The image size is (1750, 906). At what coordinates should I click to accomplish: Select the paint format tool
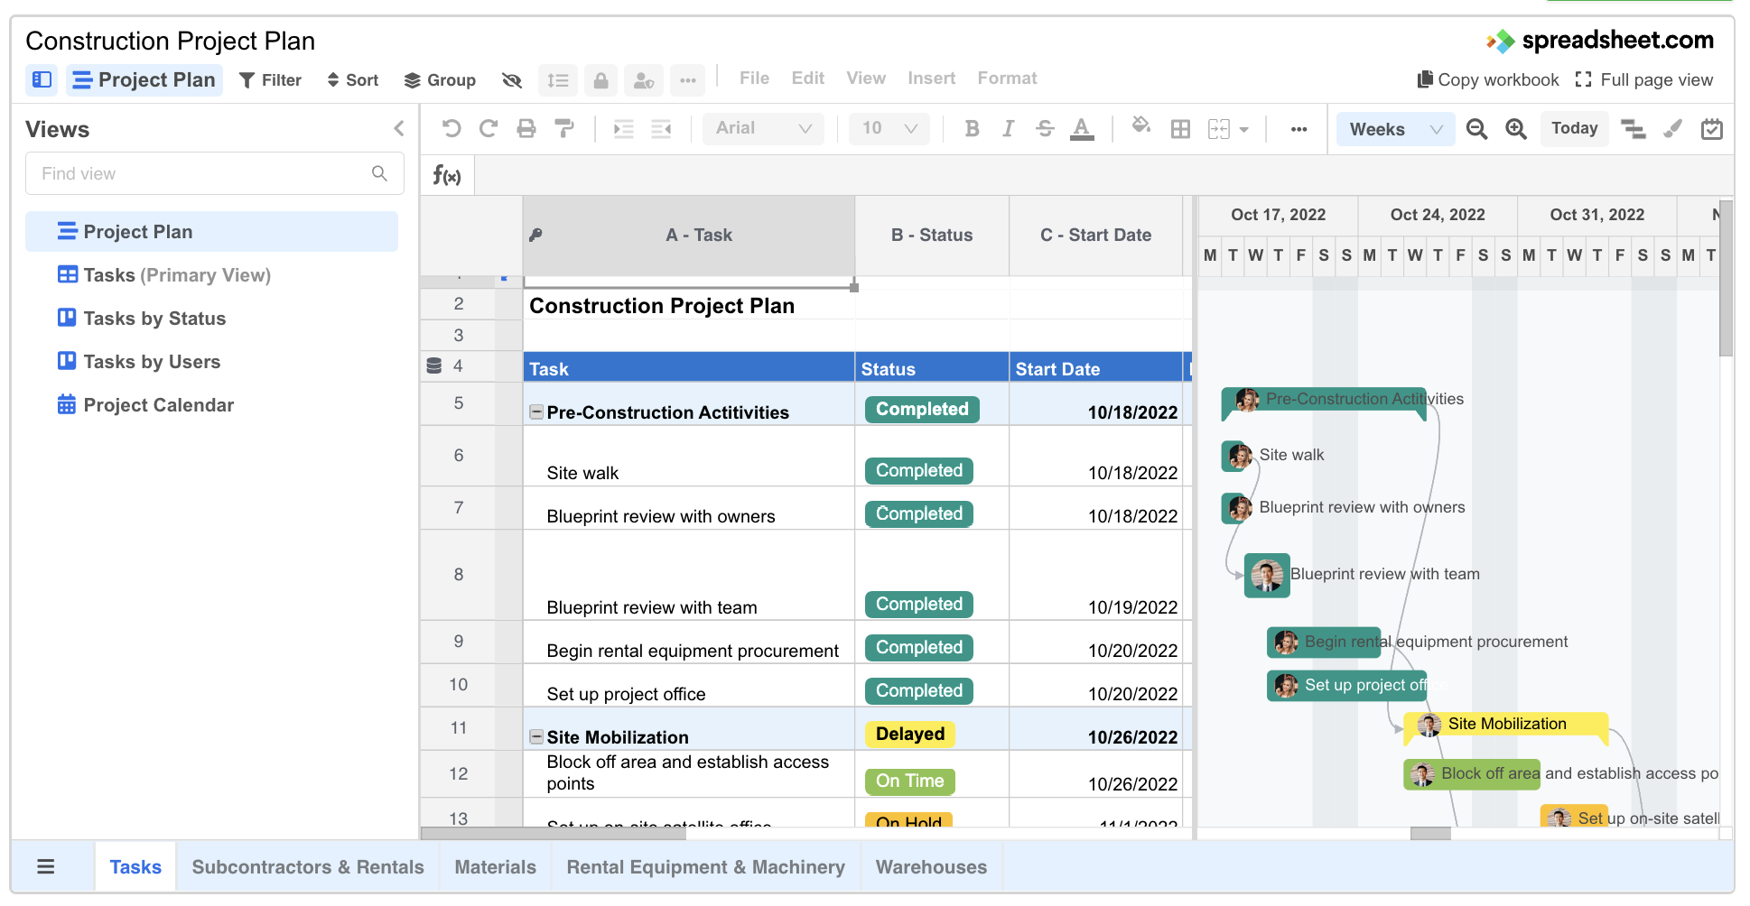(564, 128)
